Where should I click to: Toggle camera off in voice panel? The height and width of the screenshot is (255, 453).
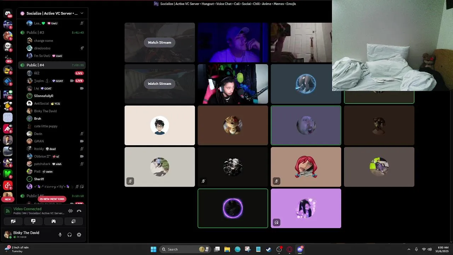pos(13,221)
